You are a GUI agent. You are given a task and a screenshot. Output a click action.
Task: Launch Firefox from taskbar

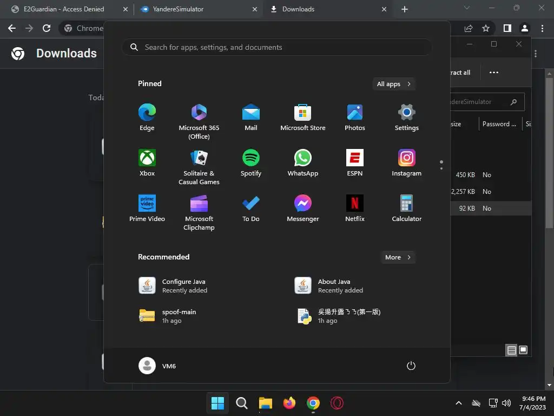coord(289,403)
